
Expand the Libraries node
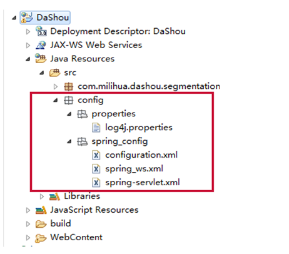point(42,196)
